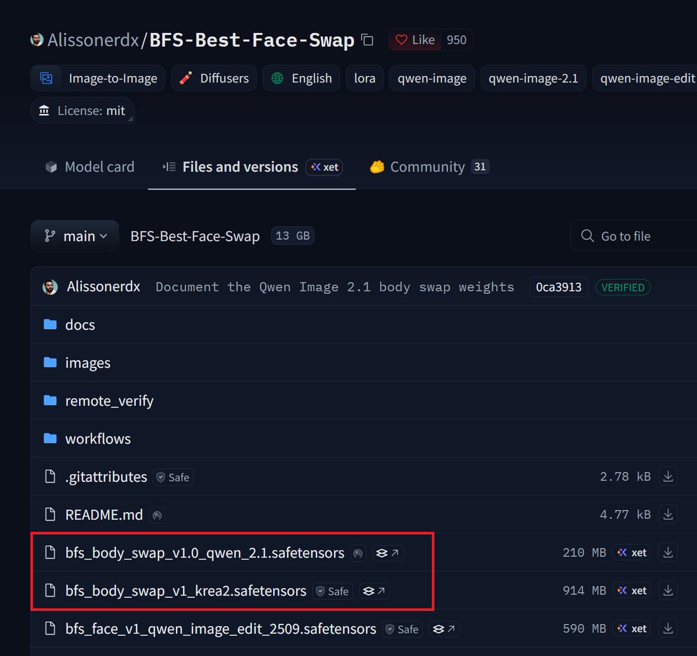Open the License: mit tag

pyautogui.click(x=82, y=110)
